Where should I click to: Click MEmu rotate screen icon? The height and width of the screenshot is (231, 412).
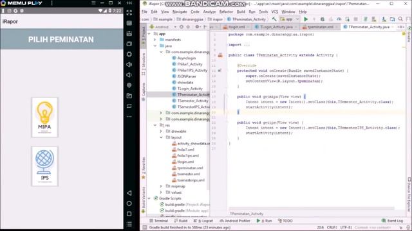click(x=129, y=106)
